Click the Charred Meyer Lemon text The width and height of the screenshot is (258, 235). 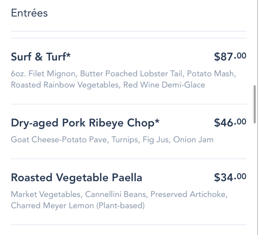click(52, 206)
